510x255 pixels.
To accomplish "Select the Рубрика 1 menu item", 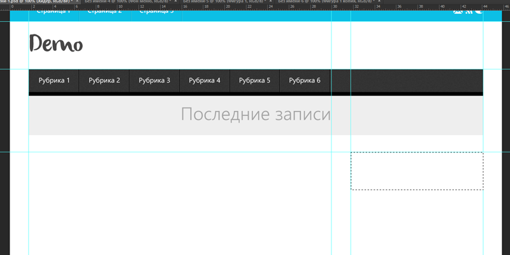I will pos(54,81).
